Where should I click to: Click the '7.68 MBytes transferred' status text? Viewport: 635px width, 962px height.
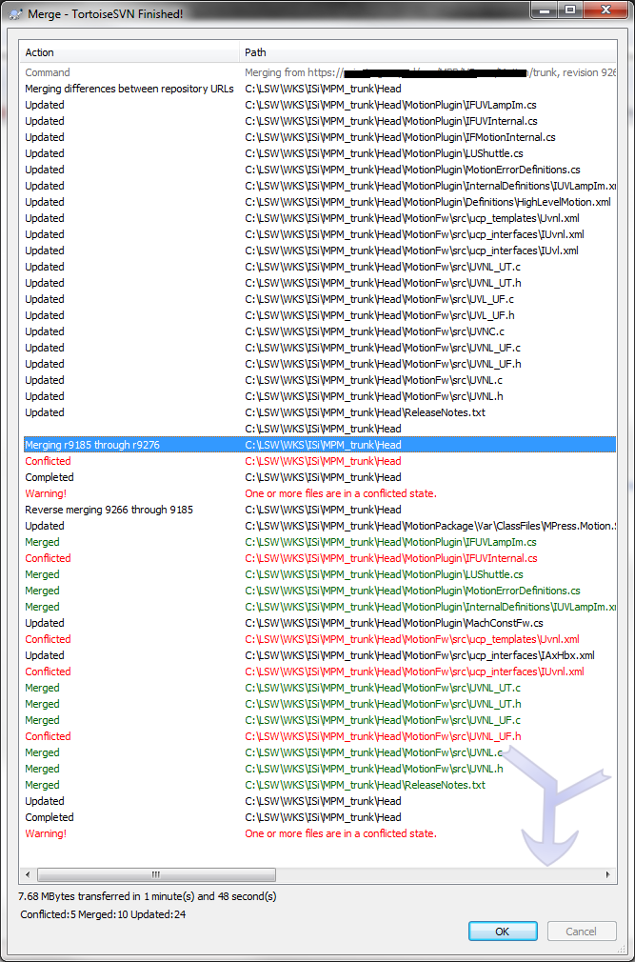coord(148,896)
